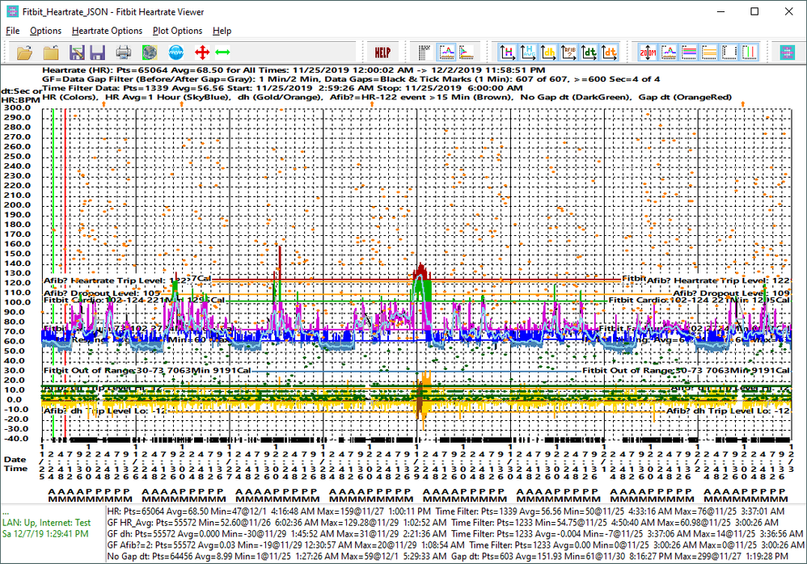The height and width of the screenshot is (564, 807).
Task: Click the dark red heartrate peak above trip level
Action: tap(421, 271)
